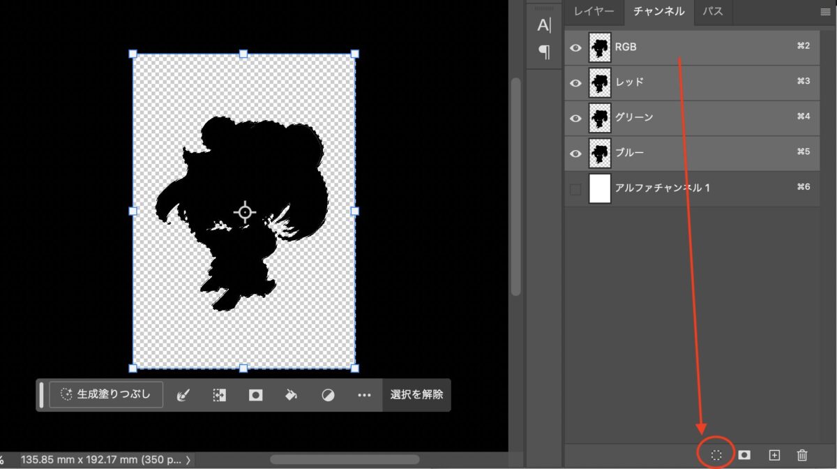Screen dimensions: 837x469
Task: Click the 選択を解除 button
Action: point(416,394)
